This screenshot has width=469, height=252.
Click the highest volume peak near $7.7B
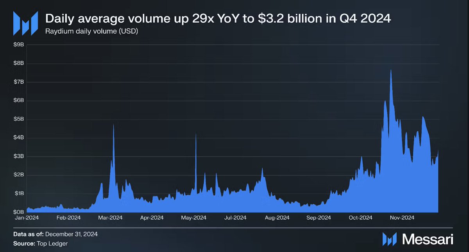391,70
